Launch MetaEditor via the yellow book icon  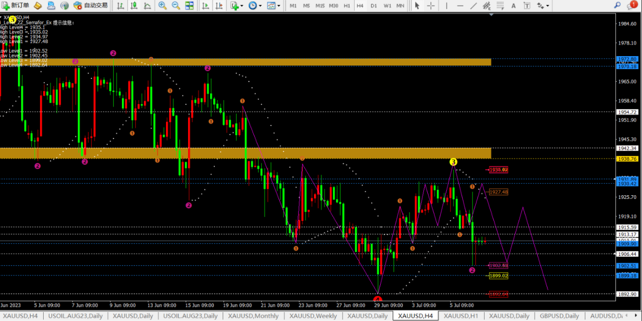click(38, 6)
